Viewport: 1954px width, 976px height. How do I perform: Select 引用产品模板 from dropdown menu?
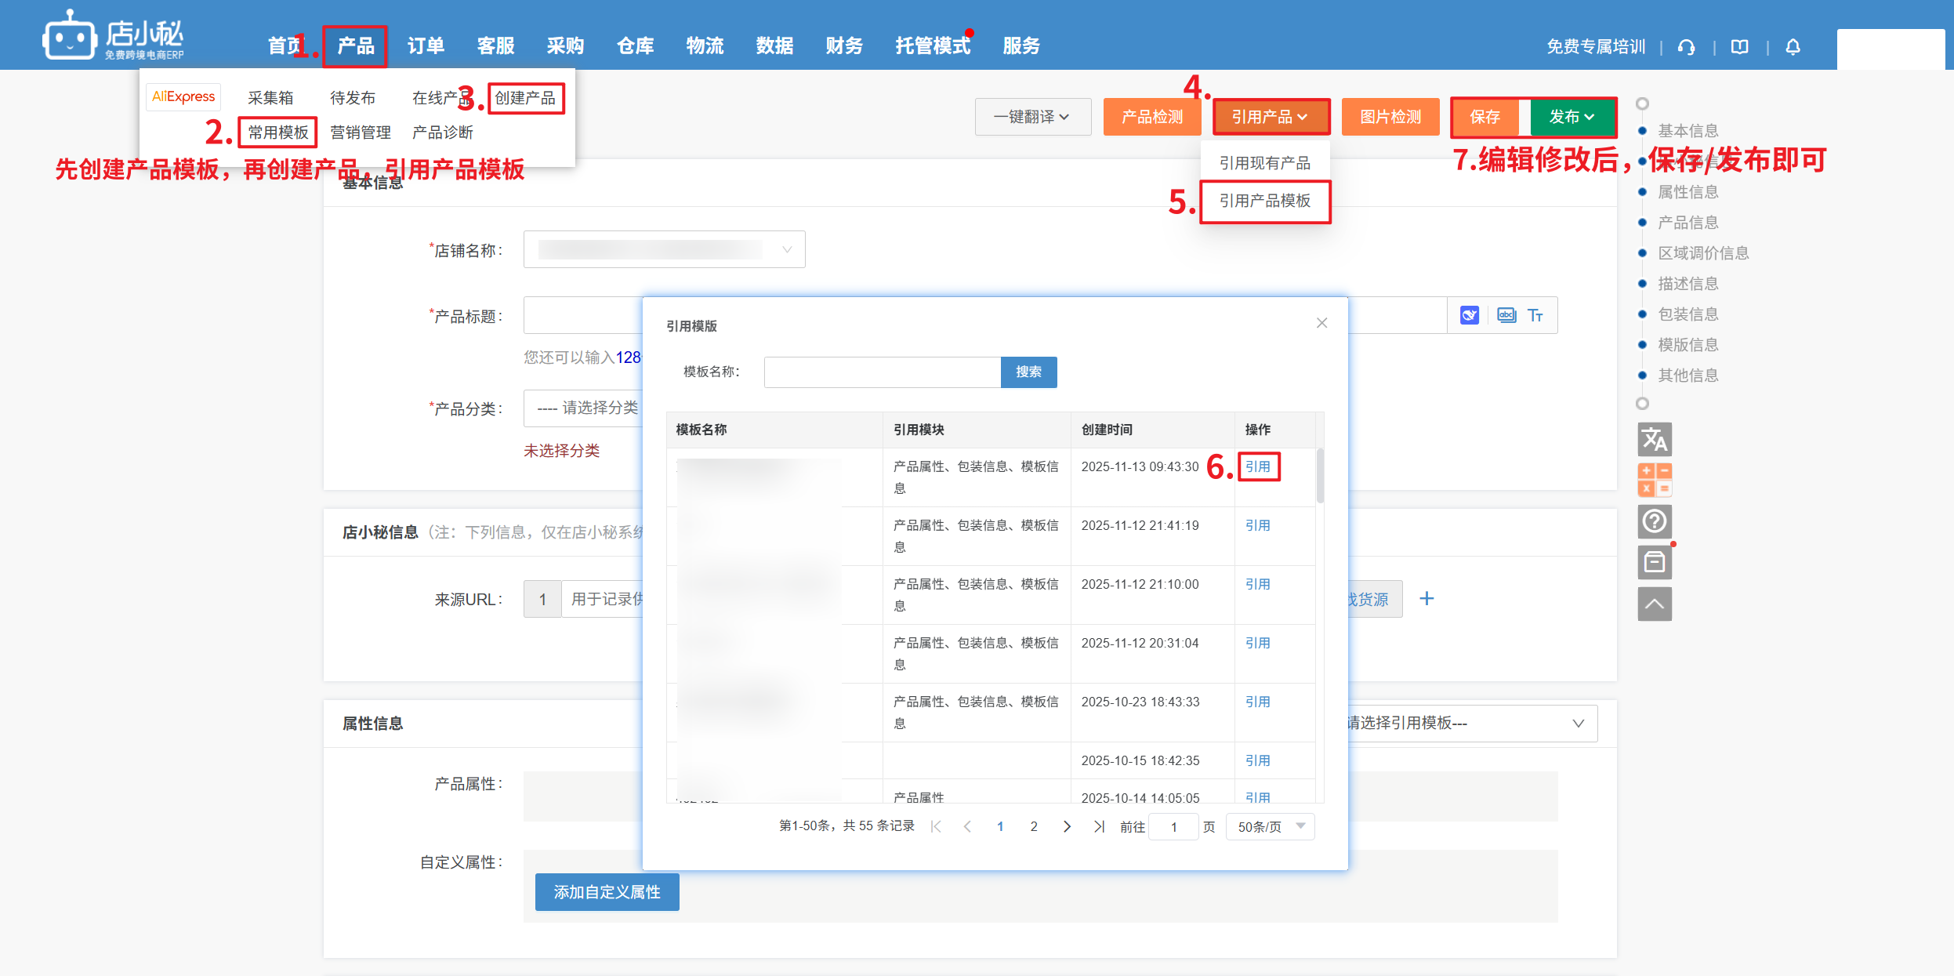click(1264, 201)
